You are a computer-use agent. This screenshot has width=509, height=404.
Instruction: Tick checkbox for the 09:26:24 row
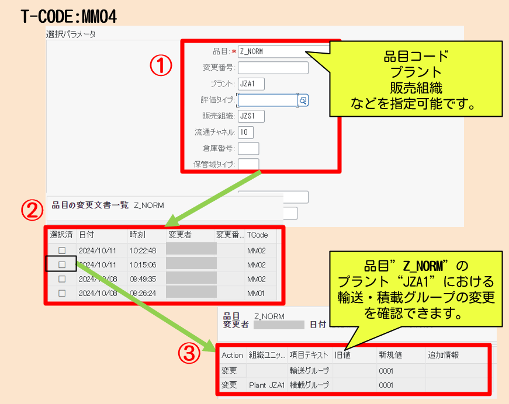pos(62,293)
